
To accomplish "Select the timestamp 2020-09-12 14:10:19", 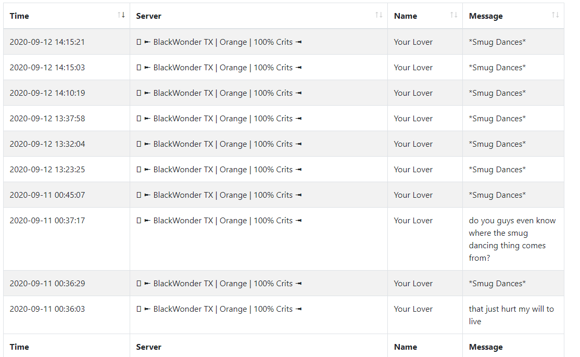I will point(47,93).
